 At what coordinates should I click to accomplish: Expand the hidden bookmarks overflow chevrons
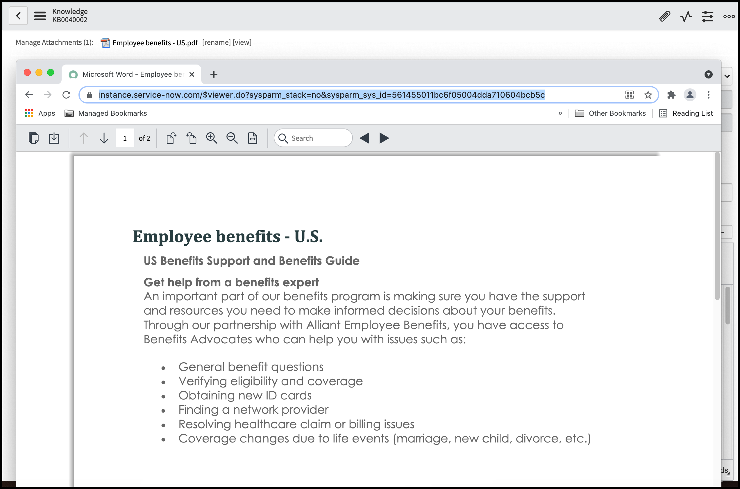560,113
